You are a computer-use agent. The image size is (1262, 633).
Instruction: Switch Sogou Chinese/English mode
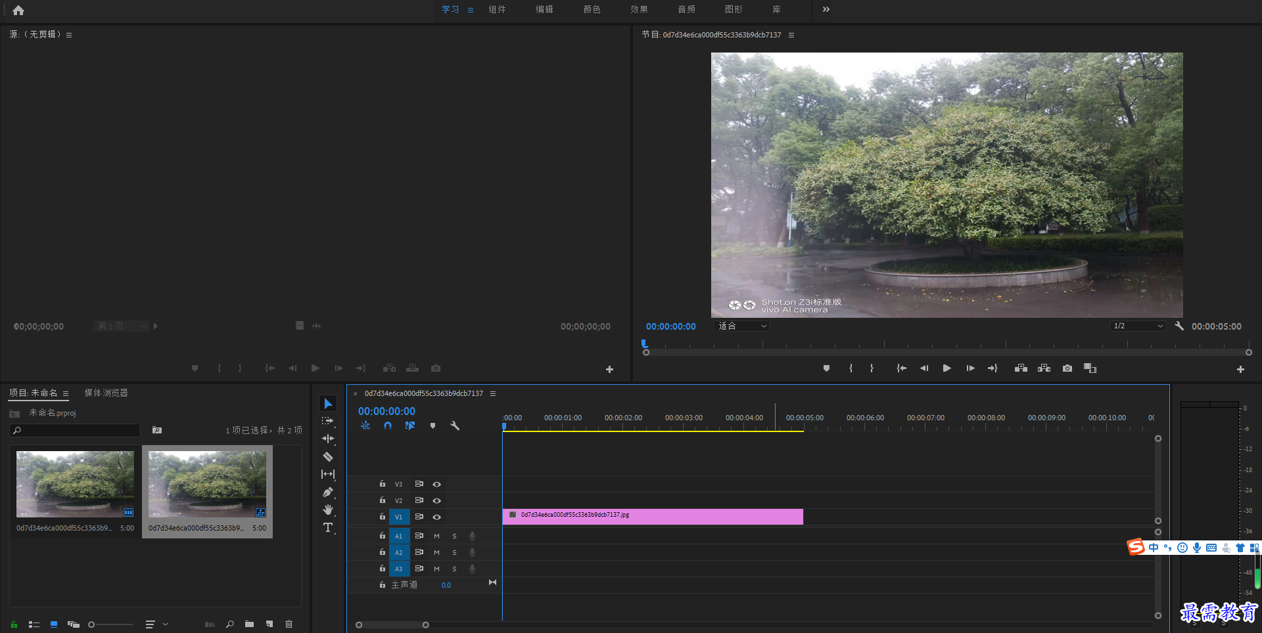[x=1154, y=548]
